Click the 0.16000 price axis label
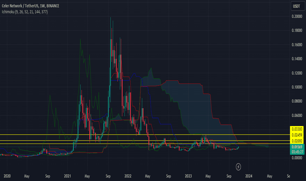This screenshot has width=306, height=181. [297, 45]
